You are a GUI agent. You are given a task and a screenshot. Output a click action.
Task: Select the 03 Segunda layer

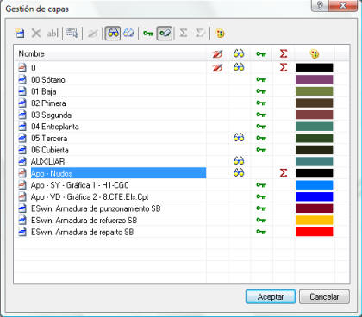pos(51,115)
